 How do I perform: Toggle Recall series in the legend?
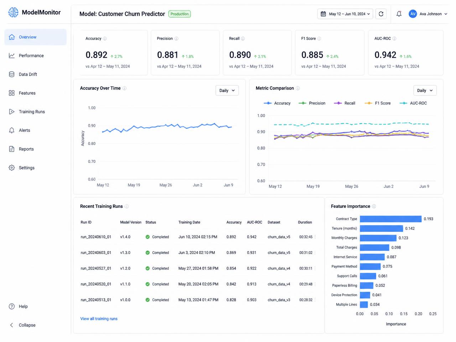[344, 103]
